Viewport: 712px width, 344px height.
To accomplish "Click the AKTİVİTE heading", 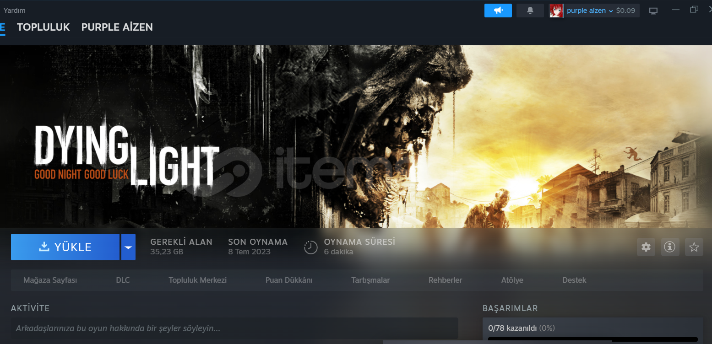I will (30, 308).
